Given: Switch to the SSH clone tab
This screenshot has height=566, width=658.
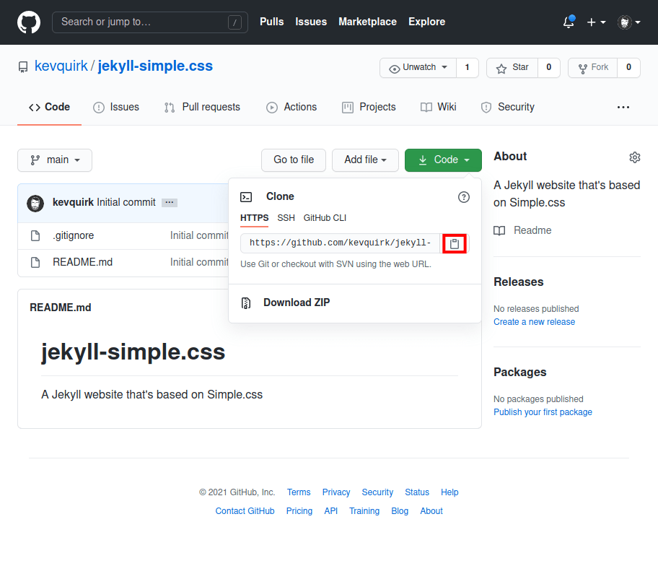Looking at the screenshot, I should tap(286, 217).
